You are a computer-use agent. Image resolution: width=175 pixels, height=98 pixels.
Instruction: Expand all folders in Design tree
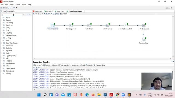(x=27, y=14)
